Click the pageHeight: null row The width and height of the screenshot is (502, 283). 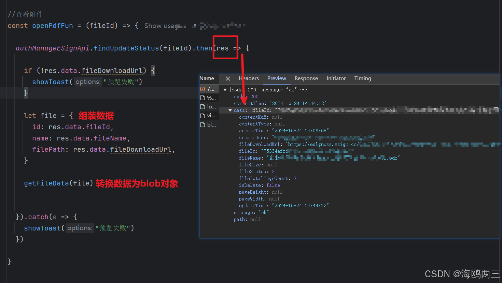pos(261,192)
